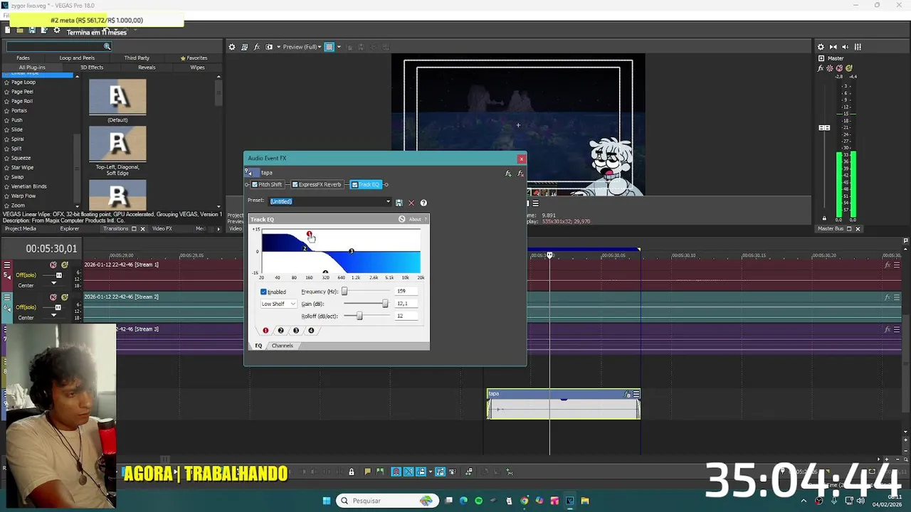Mute audio track 5 (Stream 1)
The width and height of the screenshot is (911, 512).
[53, 265]
